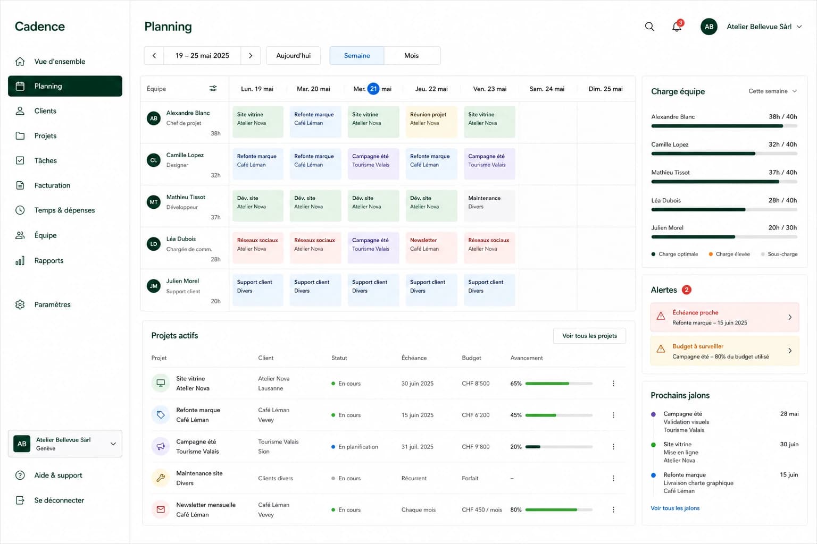The width and height of the screenshot is (817, 544).
Task: Click the Site vitrine 65% progress bar
Action: pyautogui.click(x=559, y=384)
